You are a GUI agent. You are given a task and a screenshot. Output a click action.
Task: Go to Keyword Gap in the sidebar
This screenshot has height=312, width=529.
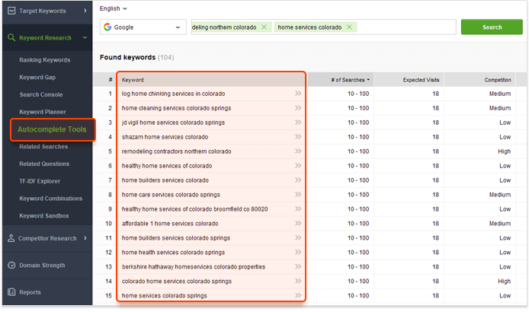click(38, 77)
